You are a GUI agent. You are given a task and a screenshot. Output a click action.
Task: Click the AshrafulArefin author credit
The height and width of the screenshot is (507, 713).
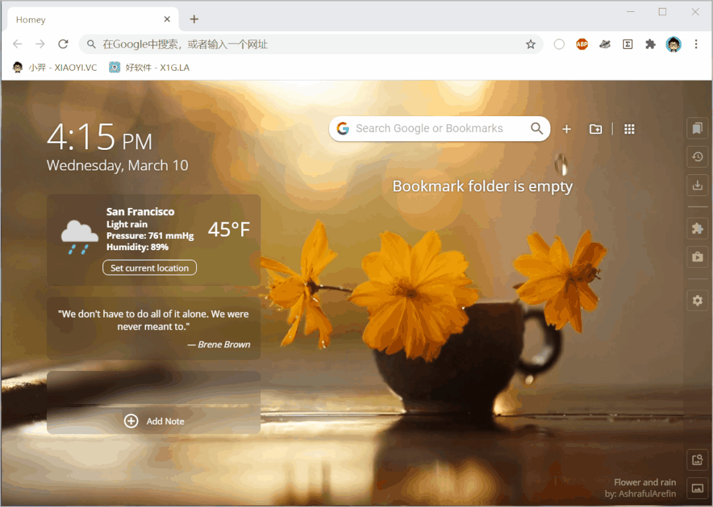coord(640,493)
